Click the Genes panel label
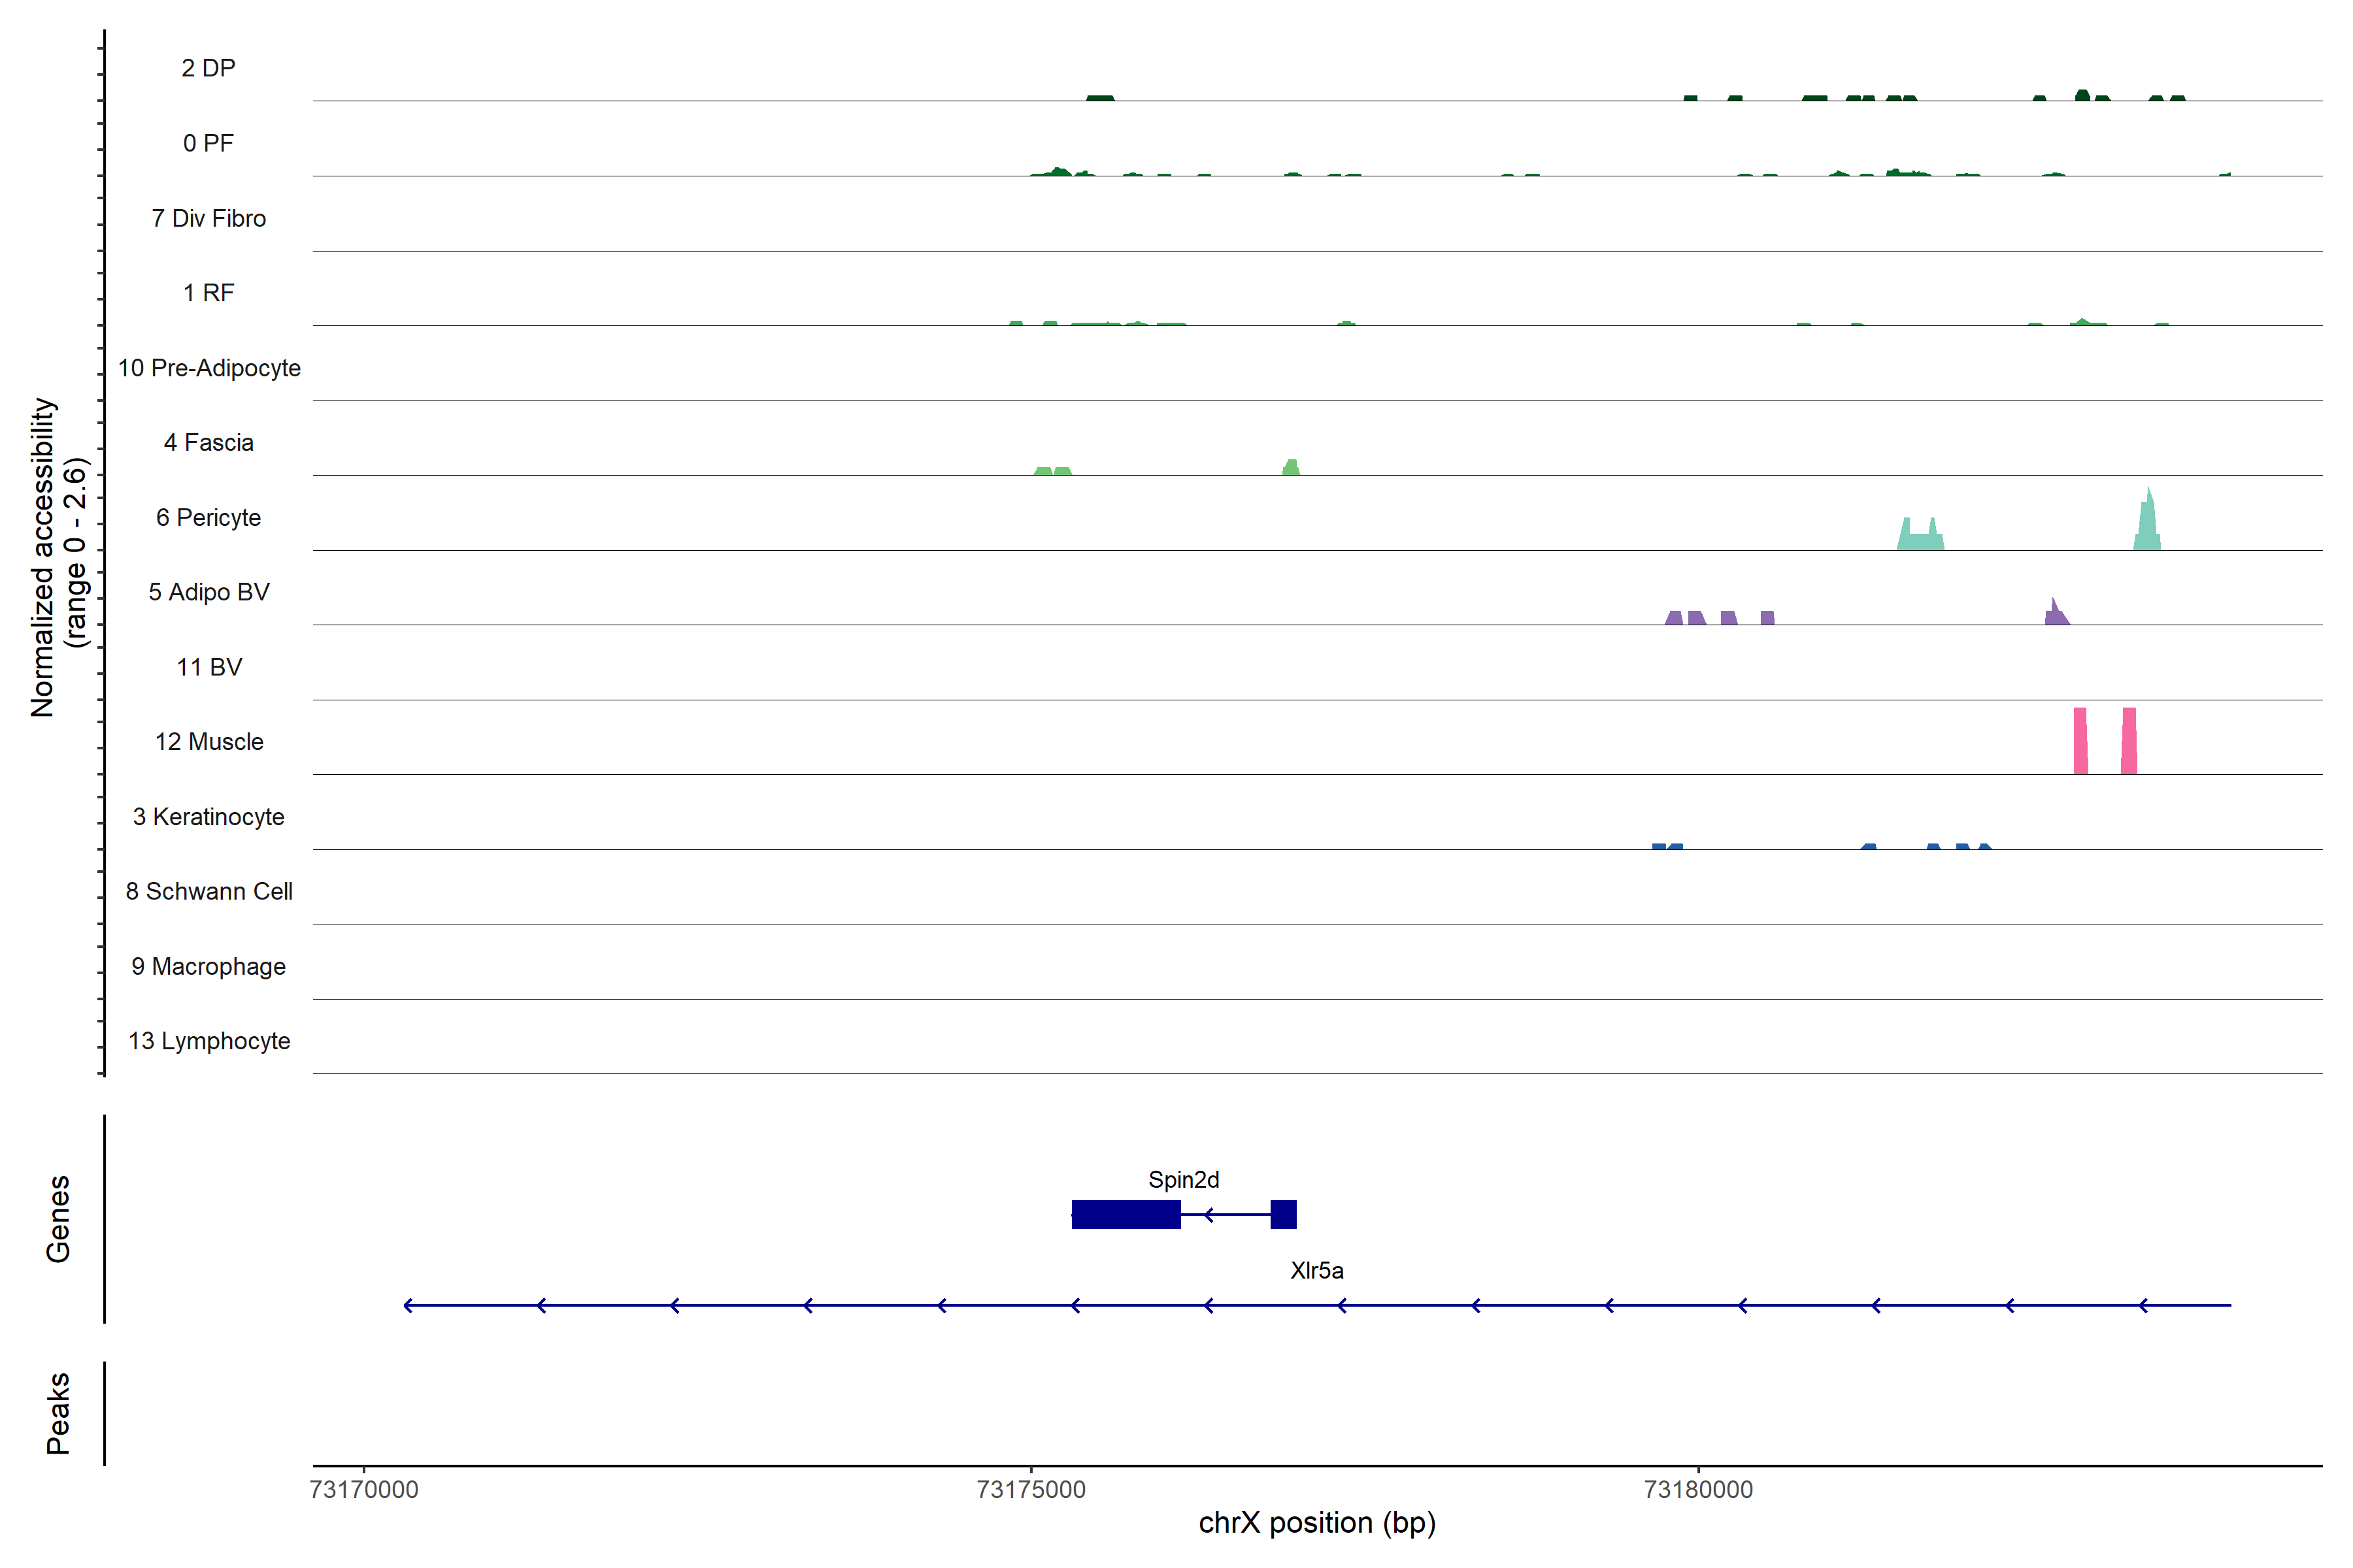2353x1568 pixels. click(x=58, y=1219)
